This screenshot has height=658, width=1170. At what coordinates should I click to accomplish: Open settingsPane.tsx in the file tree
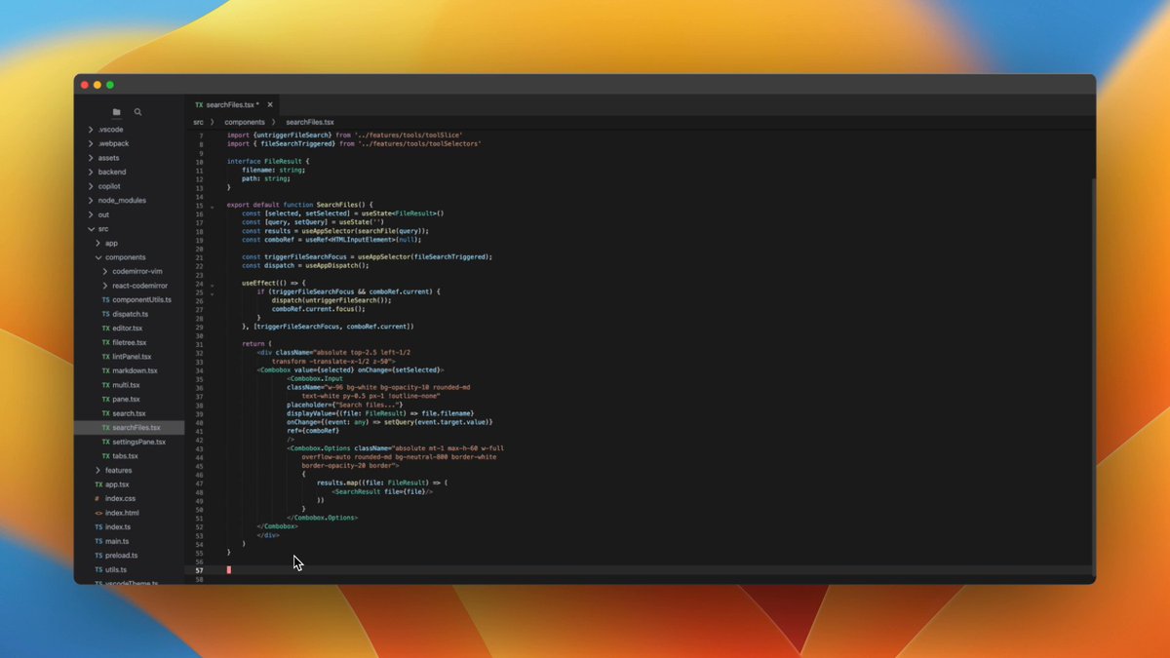(129, 442)
